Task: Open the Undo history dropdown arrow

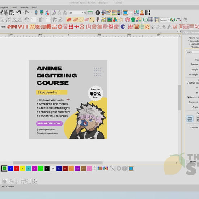Action: [23, 13]
